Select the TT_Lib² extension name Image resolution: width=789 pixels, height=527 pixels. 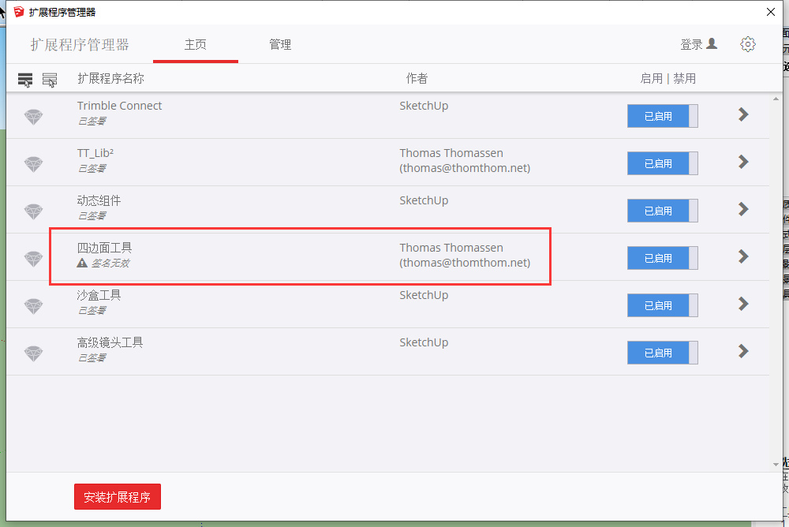pyautogui.click(x=95, y=153)
